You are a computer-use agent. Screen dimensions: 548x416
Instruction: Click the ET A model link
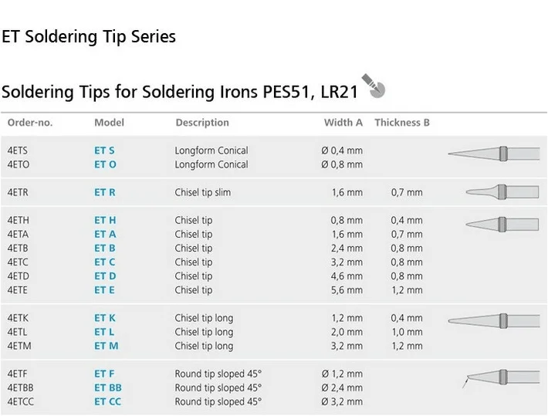tap(105, 235)
